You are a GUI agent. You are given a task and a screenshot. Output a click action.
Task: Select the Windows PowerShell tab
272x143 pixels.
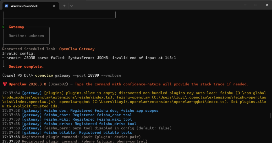coord(31,6)
